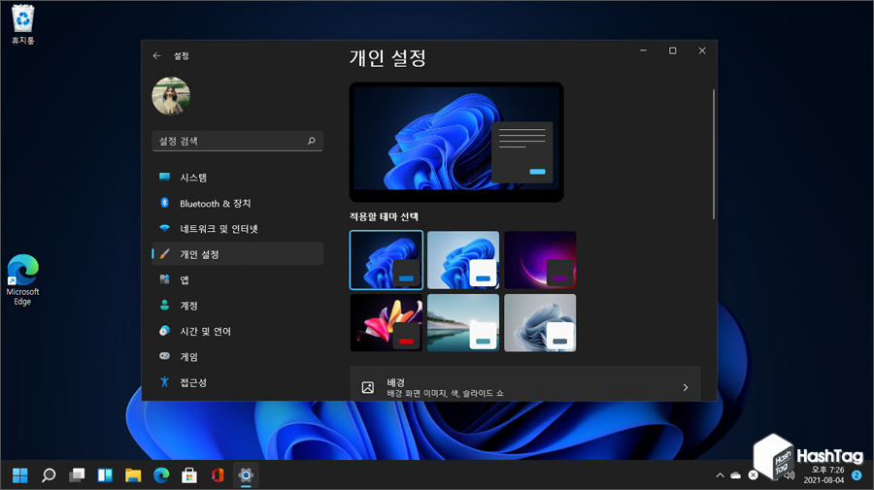
Task: Minimize the Settings window
Action: pos(643,50)
